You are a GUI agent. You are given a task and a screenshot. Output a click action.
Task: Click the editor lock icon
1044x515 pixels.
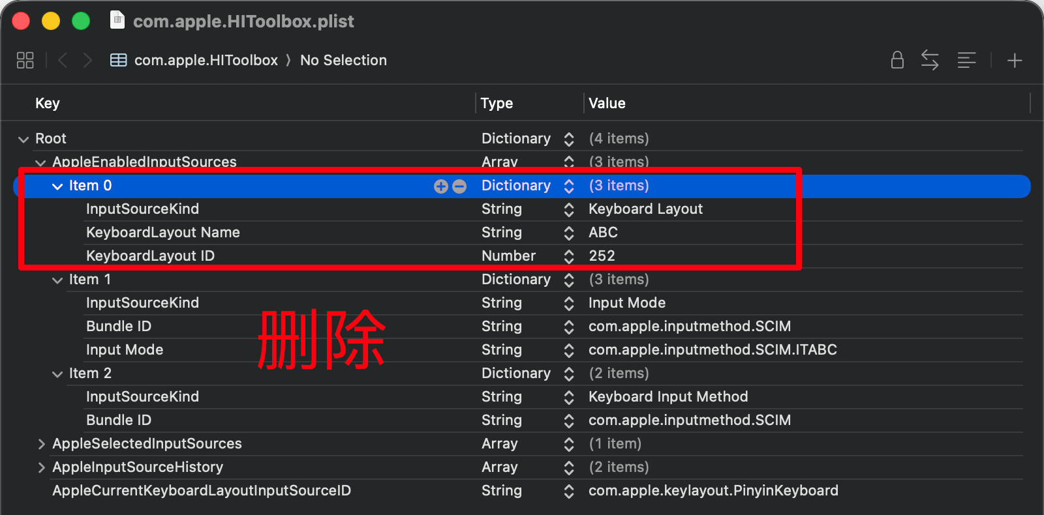point(897,61)
